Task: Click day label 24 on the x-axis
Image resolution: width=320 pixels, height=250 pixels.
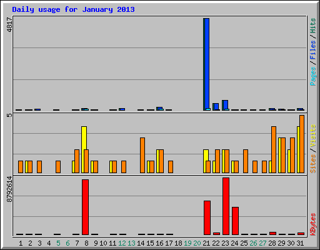Action: pos(234,243)
